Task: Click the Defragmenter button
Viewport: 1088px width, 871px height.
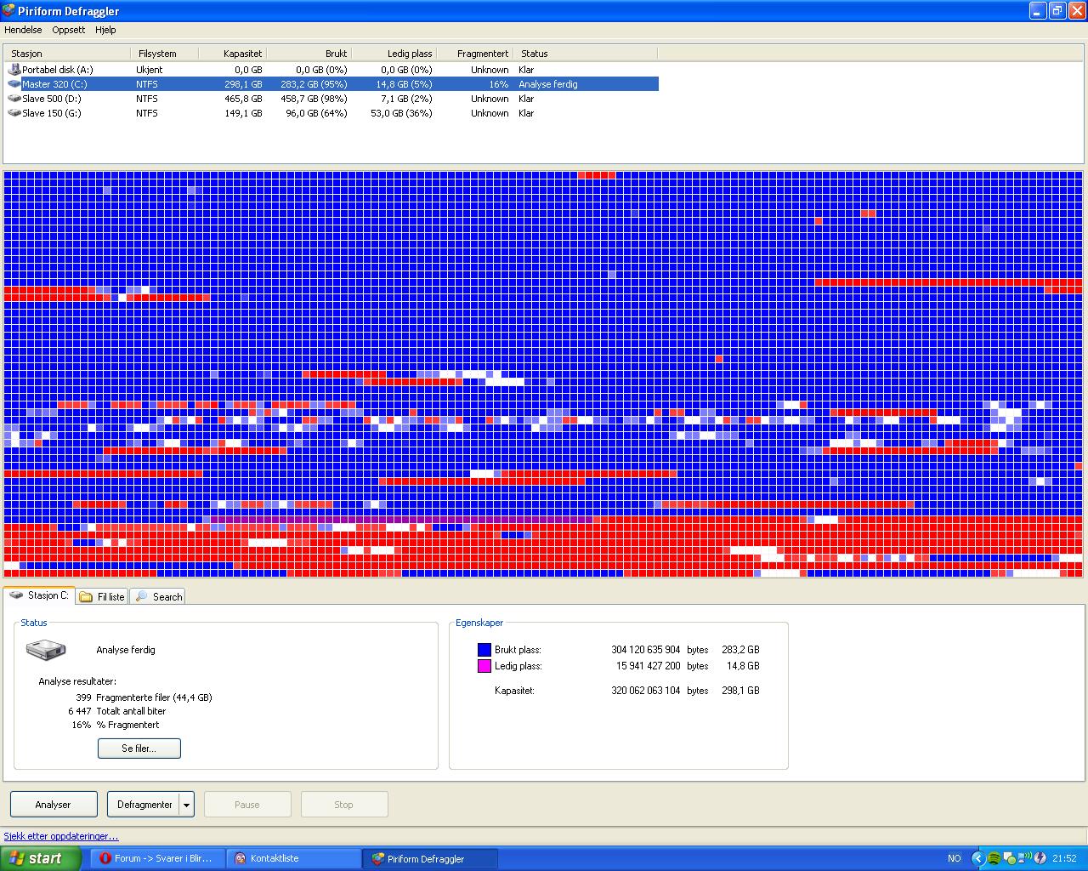Action: point(144,805)
